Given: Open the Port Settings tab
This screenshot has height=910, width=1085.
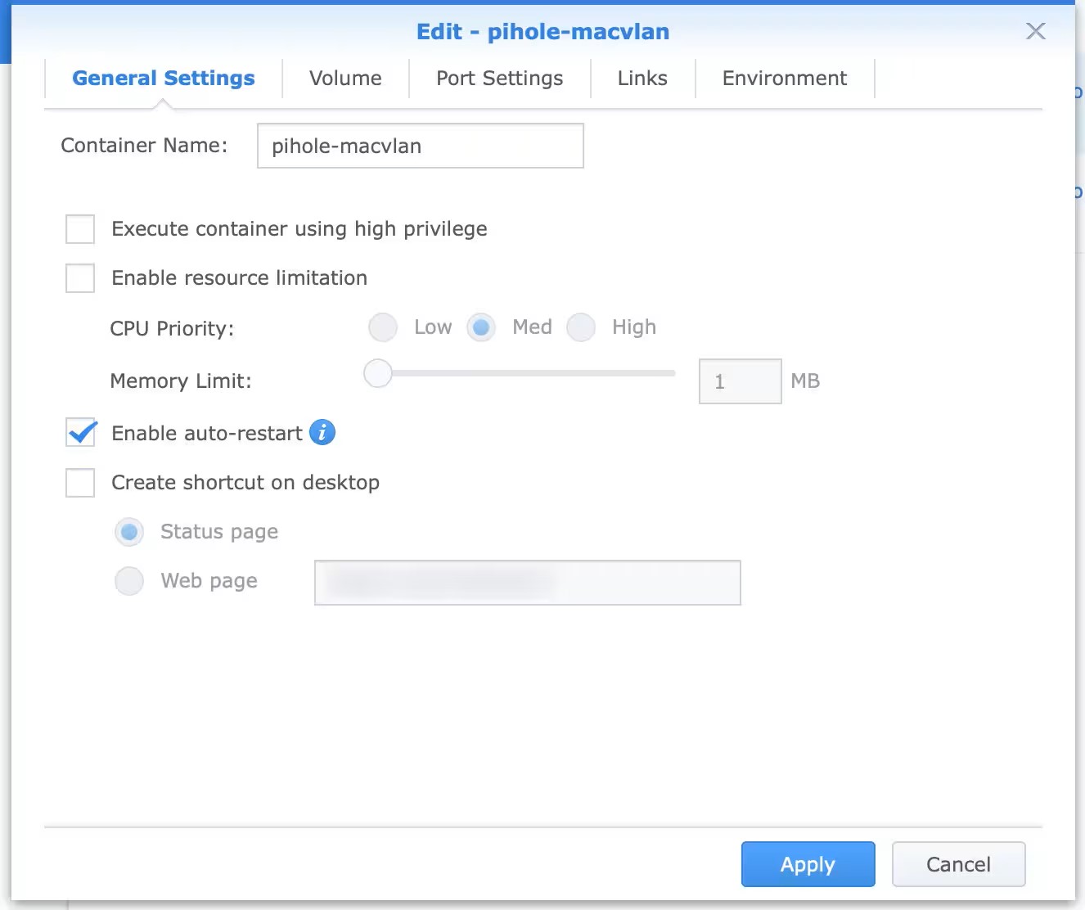Looking at the screenshot, I should click(x=499, y=79).
